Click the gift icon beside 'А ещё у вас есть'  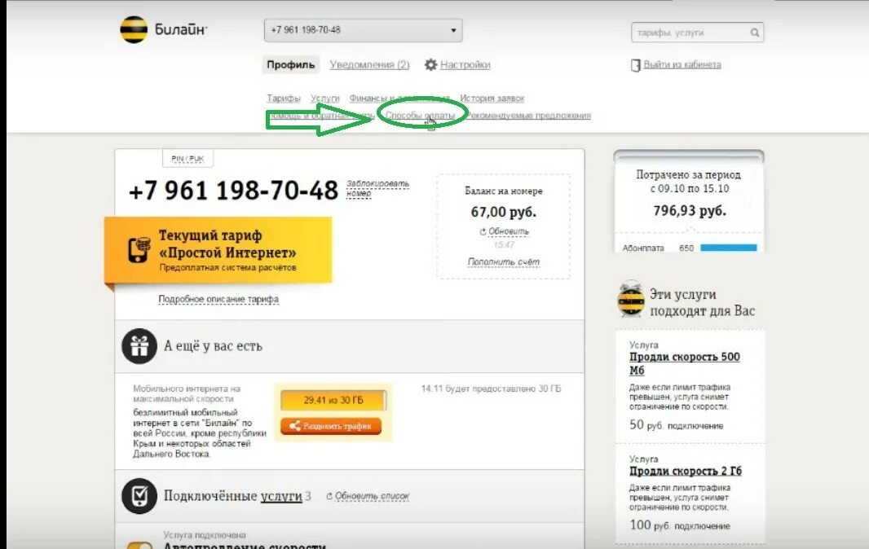[139, 346]
